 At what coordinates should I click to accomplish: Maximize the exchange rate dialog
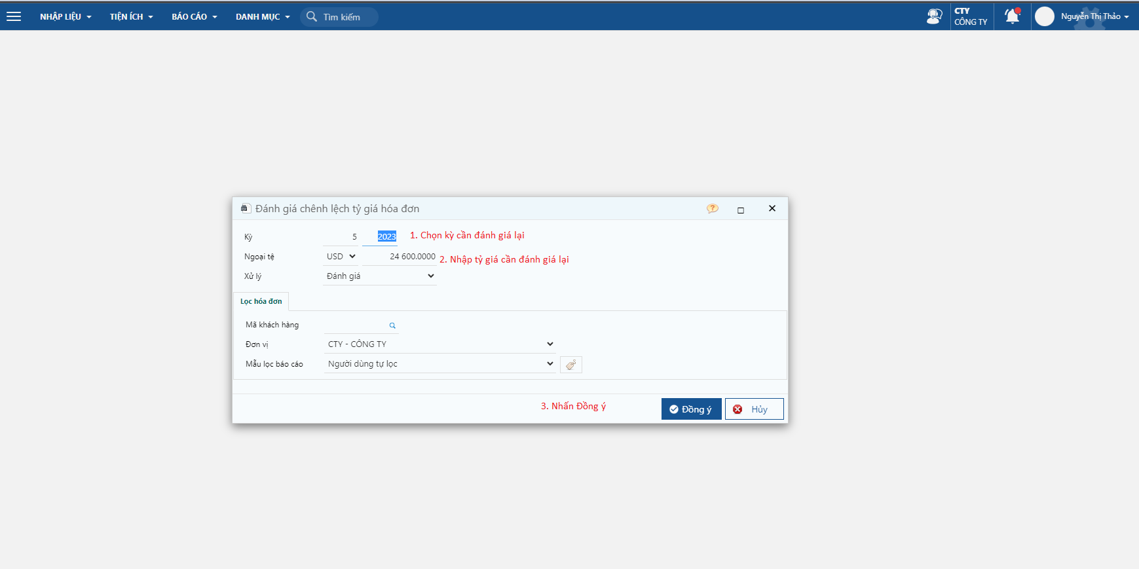pyautogui.click(x=741, y=210)
